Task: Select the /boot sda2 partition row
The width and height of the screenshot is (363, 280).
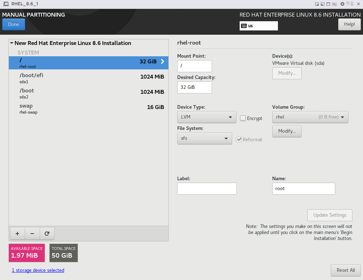Action: pyautogui.click(x=88, y=93)
